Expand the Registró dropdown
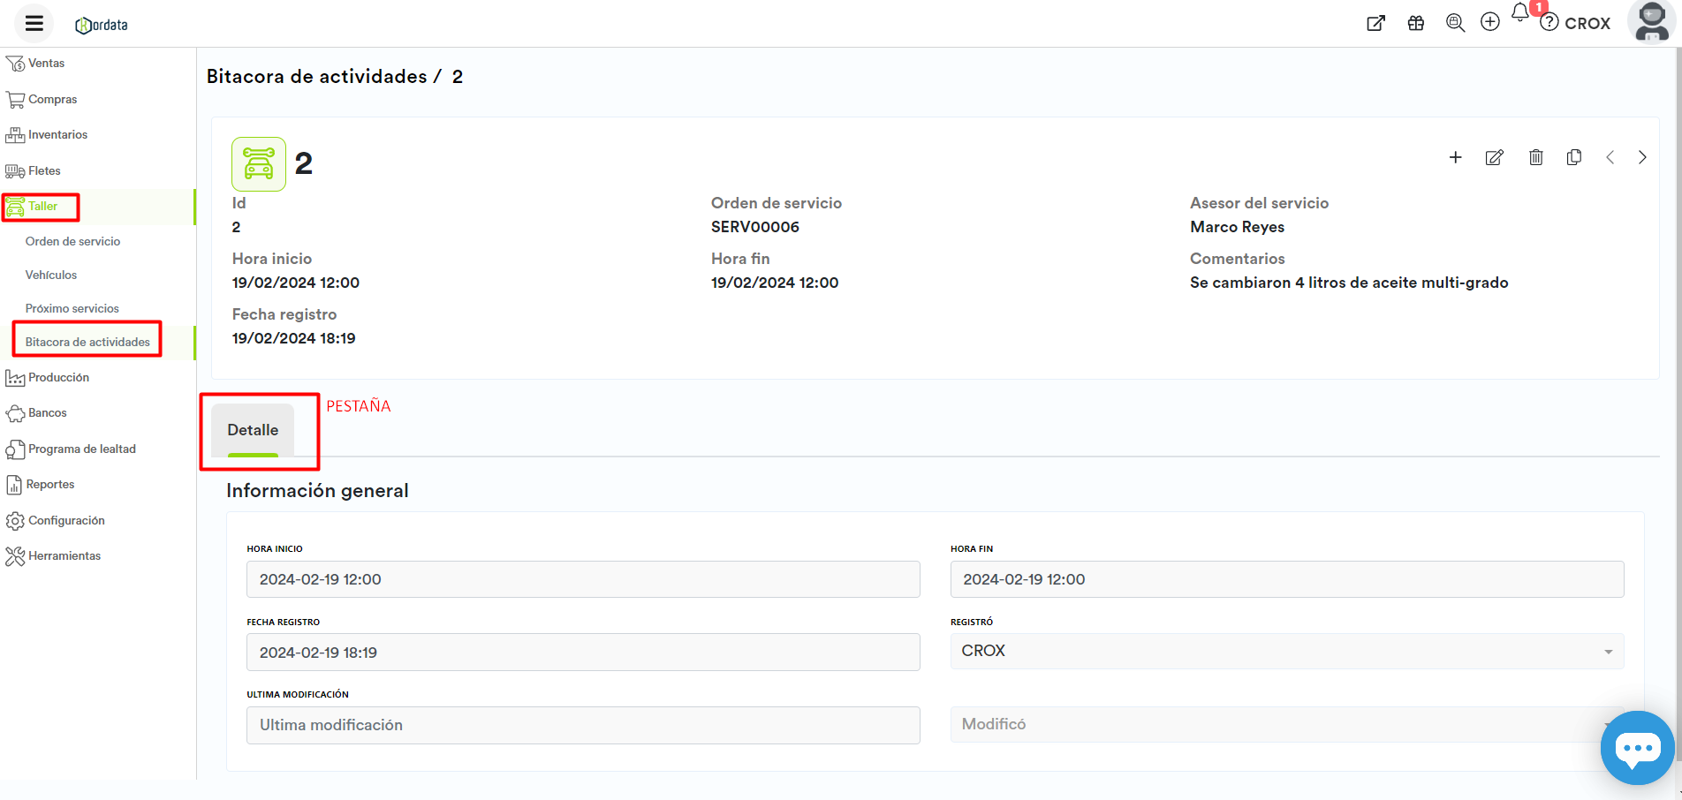 1286,651
